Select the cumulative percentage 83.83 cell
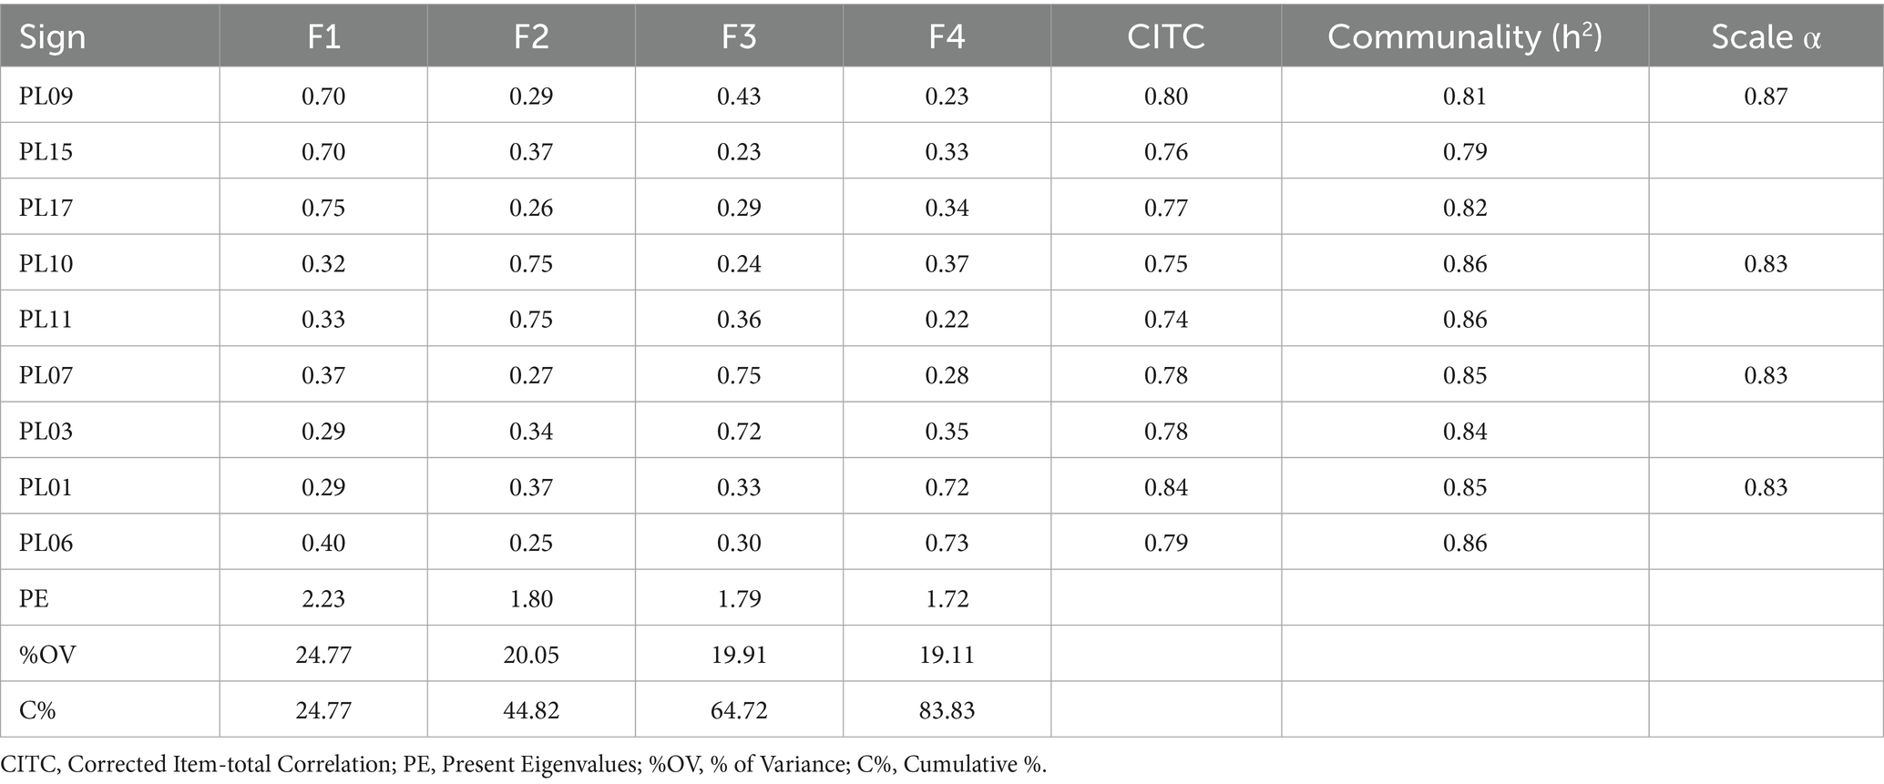The image size is (1884, 784). pyautogui.click(x=947, y=710)
